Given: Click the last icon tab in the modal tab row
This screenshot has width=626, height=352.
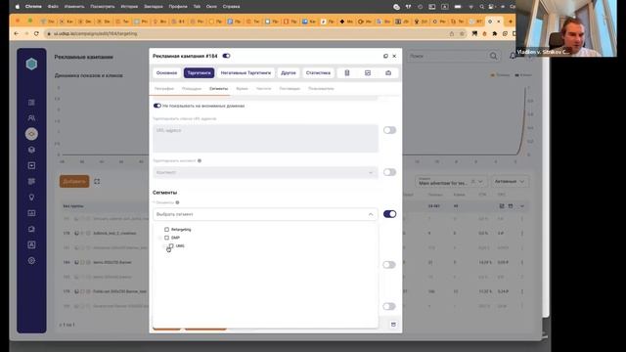Looking at the screenshot, I should tap(388, 73).
